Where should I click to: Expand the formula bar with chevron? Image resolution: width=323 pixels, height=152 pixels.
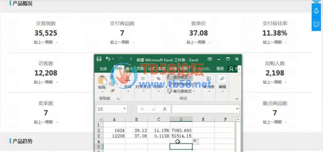click(x=237, y=109)
